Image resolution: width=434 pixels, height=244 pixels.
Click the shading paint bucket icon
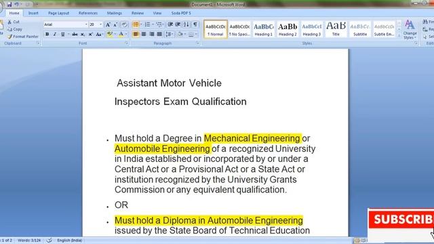pos(180,35)
